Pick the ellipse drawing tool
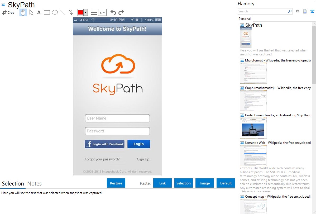The height and width of the screenshot is (214, 316). (x=55, y=12)
